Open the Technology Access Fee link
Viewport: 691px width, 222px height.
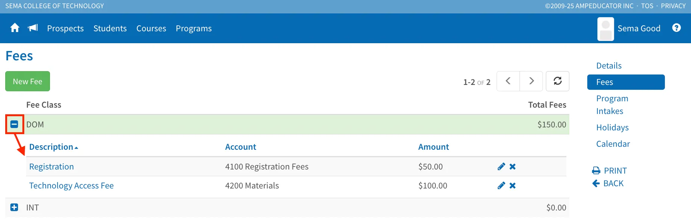(x=71, y=185)
